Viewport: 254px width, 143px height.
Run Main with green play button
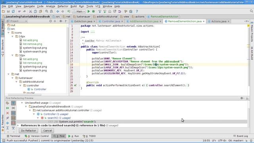point(89,12)
